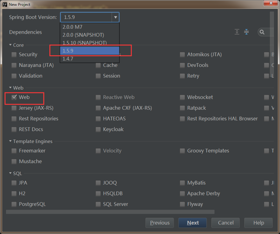Check the HATEOAS box

[x=98, y=119]
